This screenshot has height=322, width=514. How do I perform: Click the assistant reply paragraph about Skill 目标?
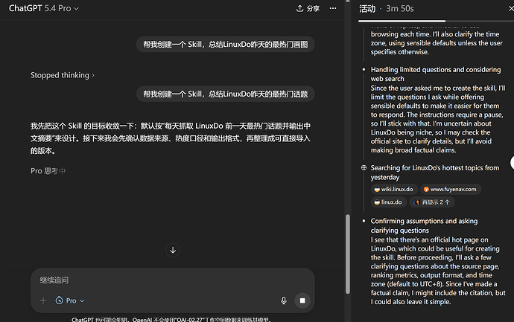(171, 138)
